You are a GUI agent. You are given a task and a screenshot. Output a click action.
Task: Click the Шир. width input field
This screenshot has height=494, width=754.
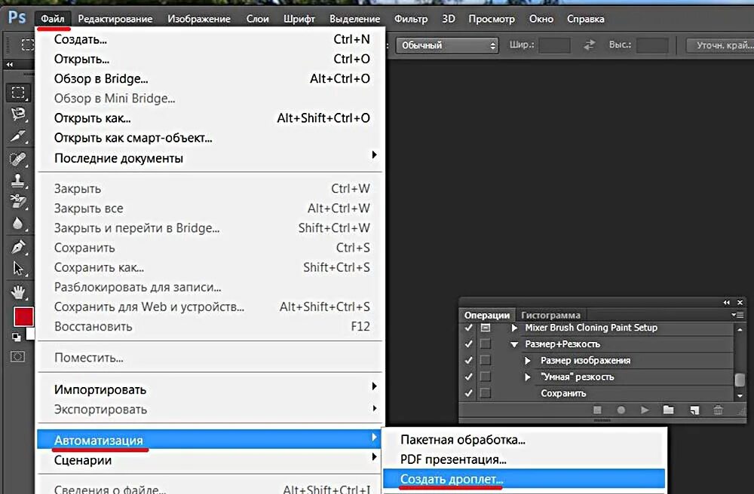click(x=554, y=45)
